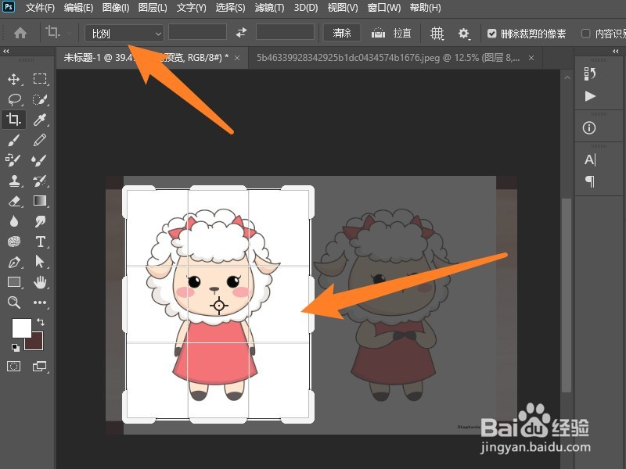Open the 文件(F) menu
Screen dimensions: 626x469
pos(40,8)
